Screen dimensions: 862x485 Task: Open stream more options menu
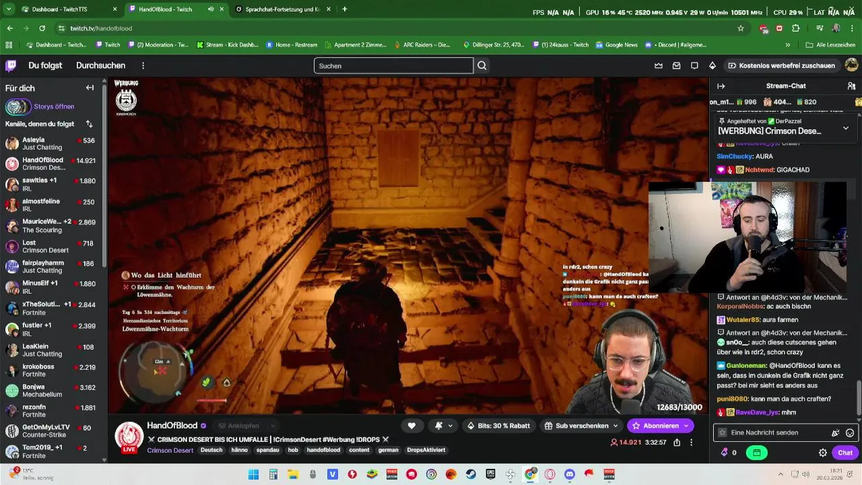click(x=691, y=443)
